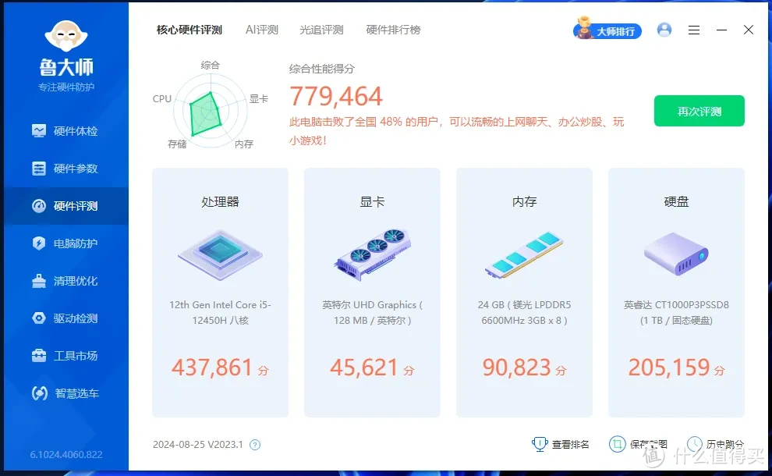772x476 pixels.
Task: Open the 处理器 CPU card image
Action: tap(220, 255)
